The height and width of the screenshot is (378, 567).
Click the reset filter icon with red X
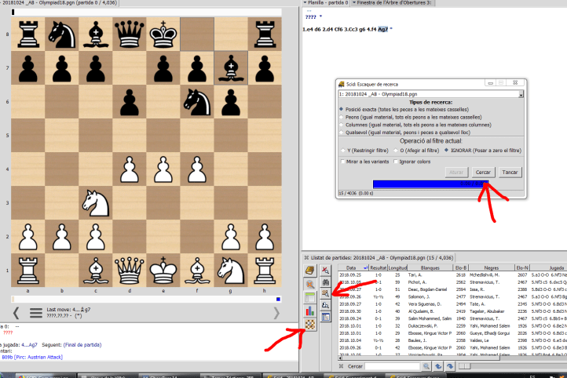(325, 269)
